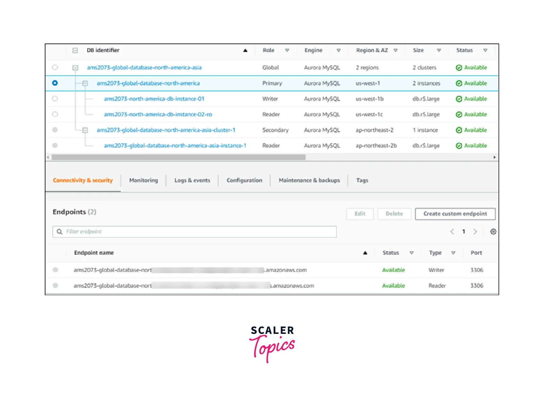Click the endpoint Status column sort triangle
Image resolution: width=544 pixels, height=394 pixels.
pyautogui.click(x=412, y=253)
